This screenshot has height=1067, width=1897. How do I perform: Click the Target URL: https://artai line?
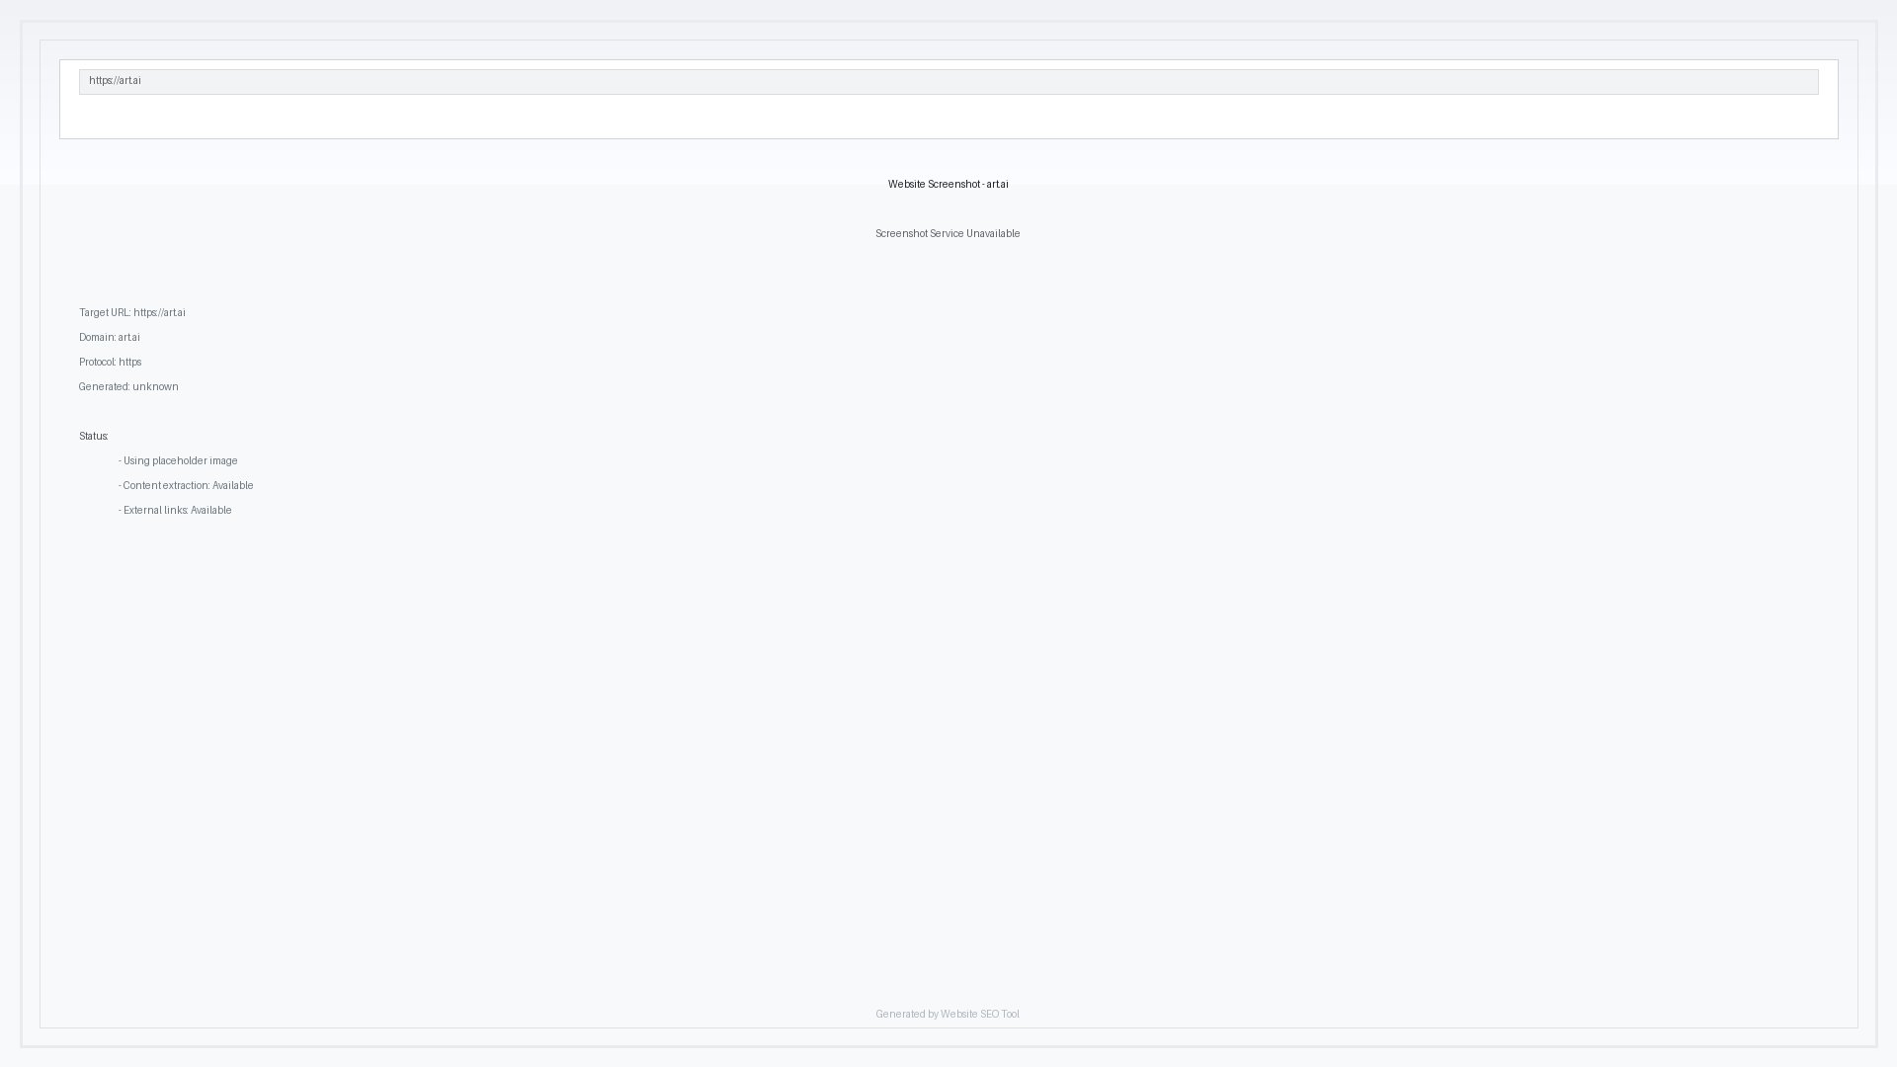click(132, 312)
